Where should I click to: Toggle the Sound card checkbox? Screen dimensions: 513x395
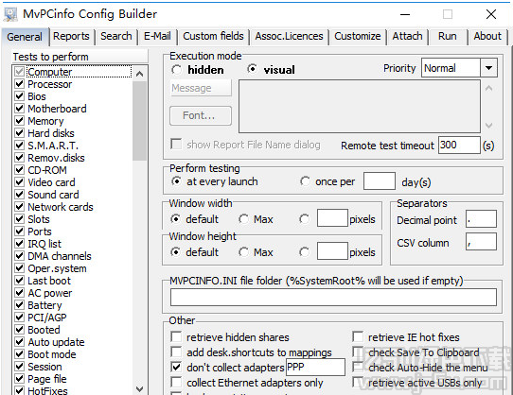20,195
